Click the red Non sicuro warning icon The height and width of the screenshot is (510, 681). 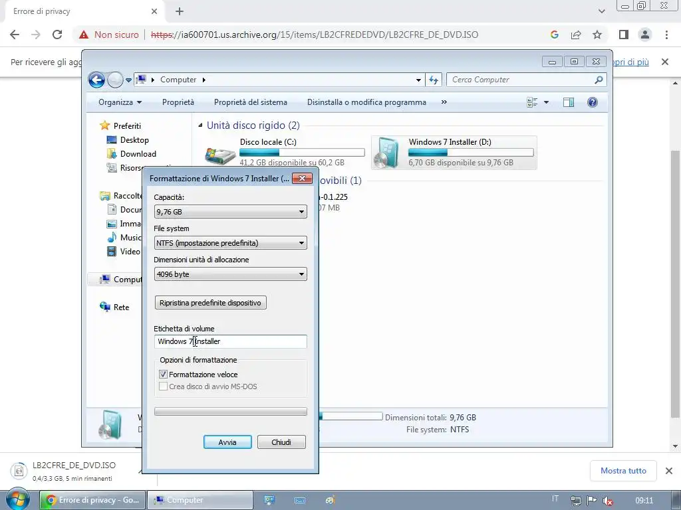coord(84,35)
